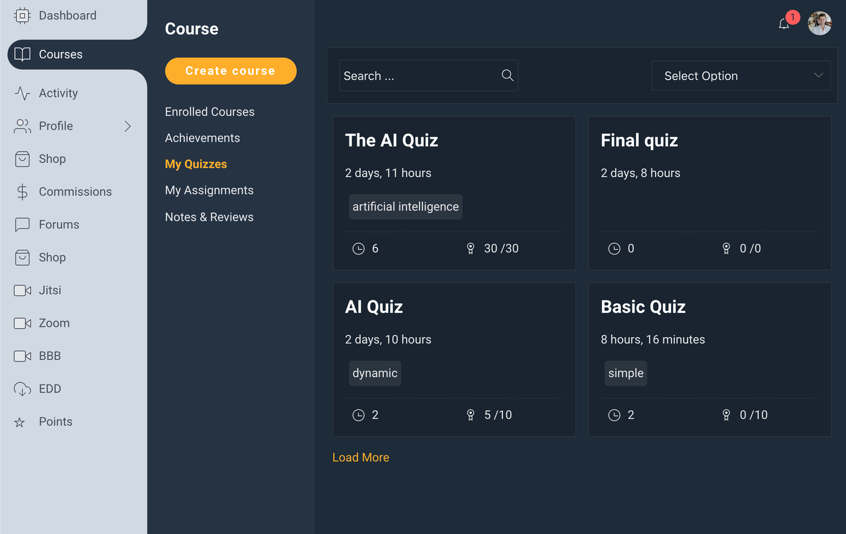
Task: Click the search magnifier icon
Action: [507, 76]
